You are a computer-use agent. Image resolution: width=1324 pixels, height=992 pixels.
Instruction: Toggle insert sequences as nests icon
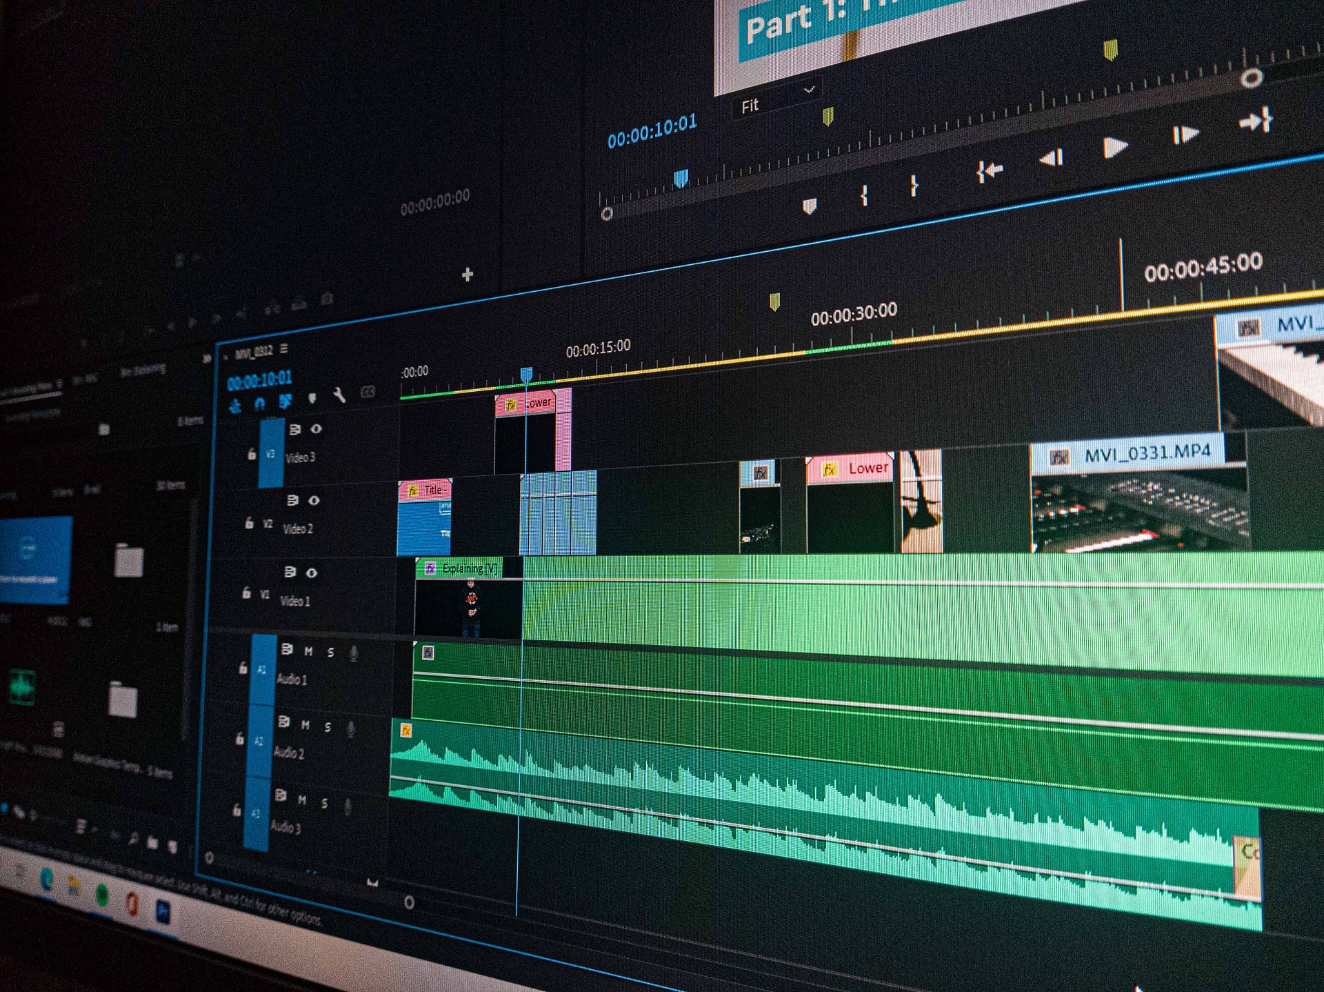pyautogui.click(x=235, y=406)
